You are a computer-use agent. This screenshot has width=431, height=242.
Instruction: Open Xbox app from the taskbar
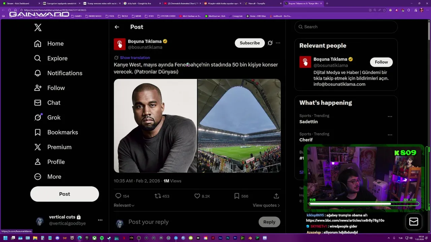94,238
